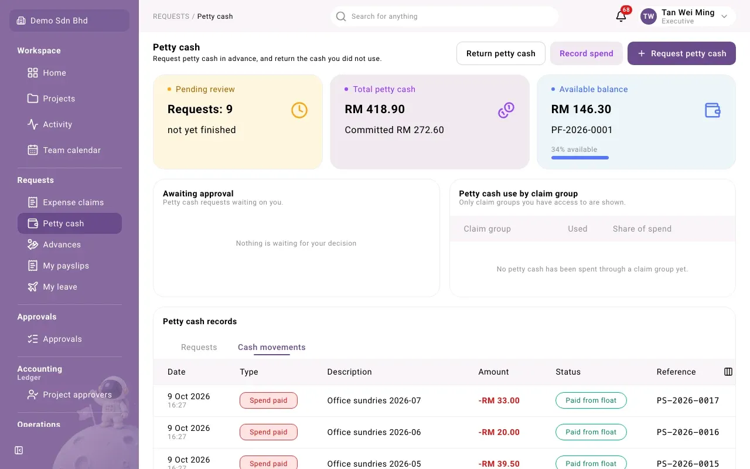Open Petty cash in the sidebar

click(x=70, y=223)
